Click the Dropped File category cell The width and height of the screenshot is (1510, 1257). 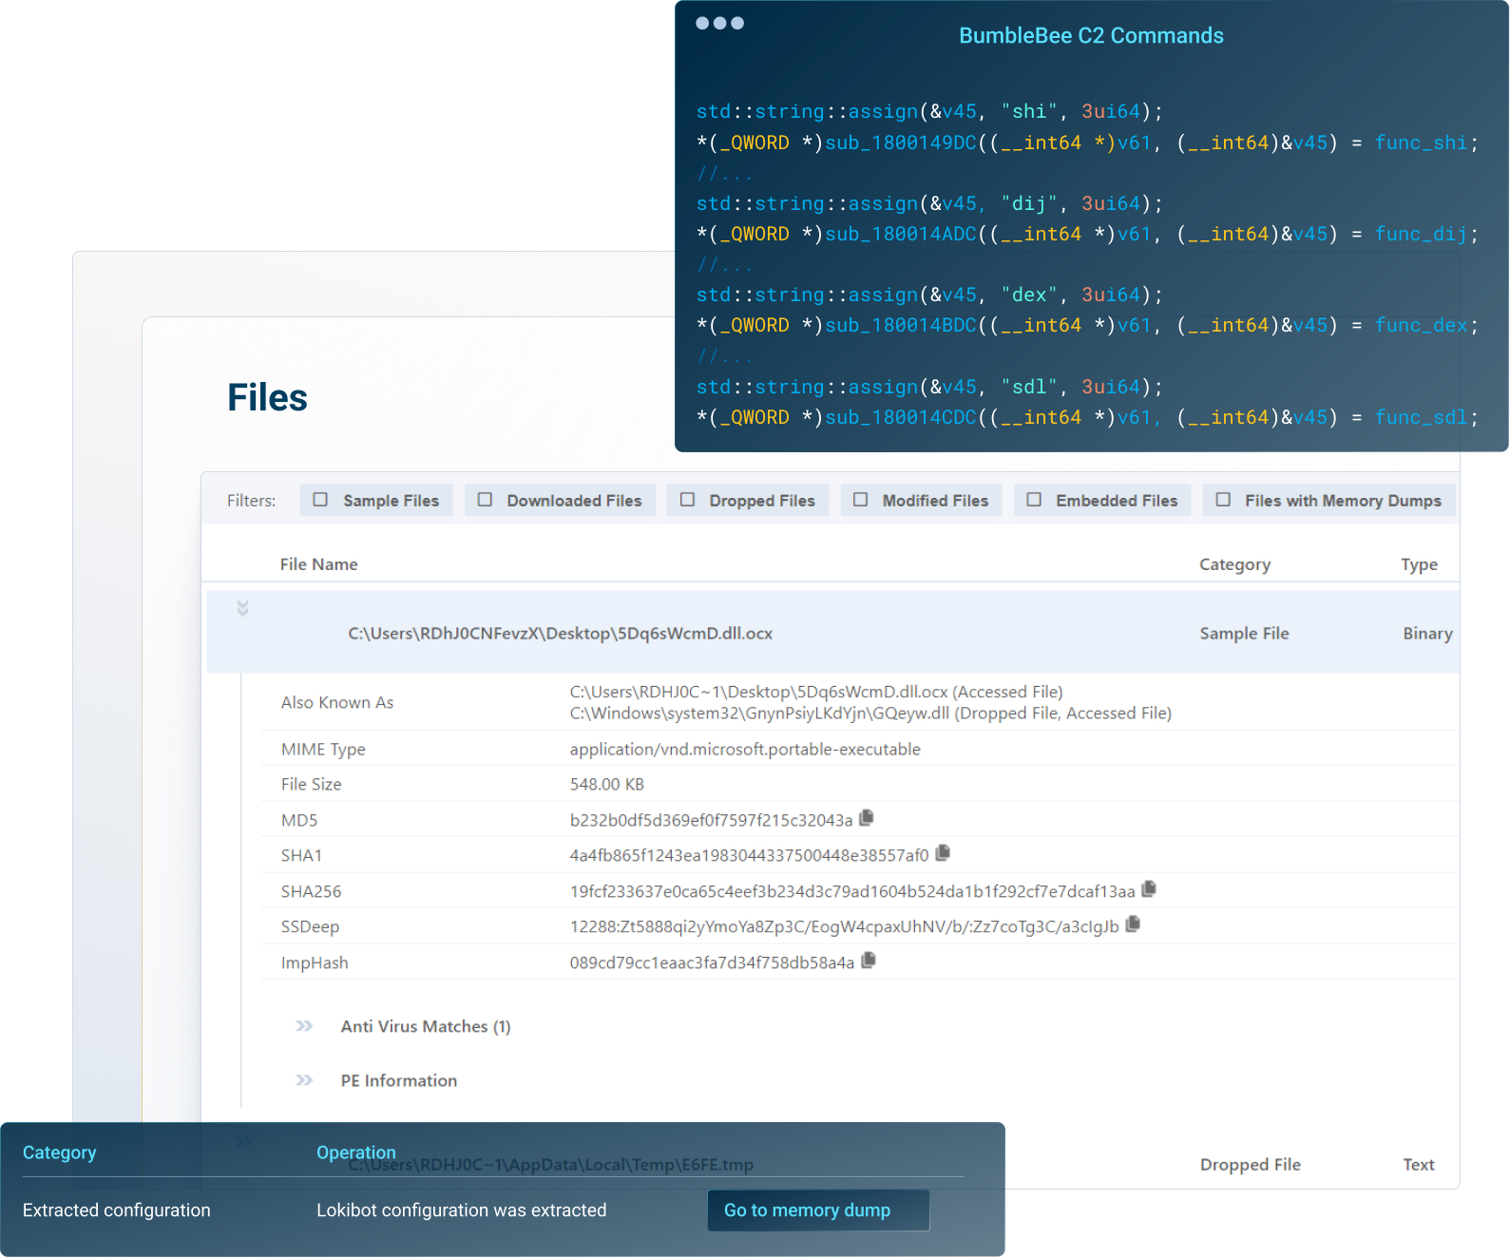[x=1250, y=1165]
